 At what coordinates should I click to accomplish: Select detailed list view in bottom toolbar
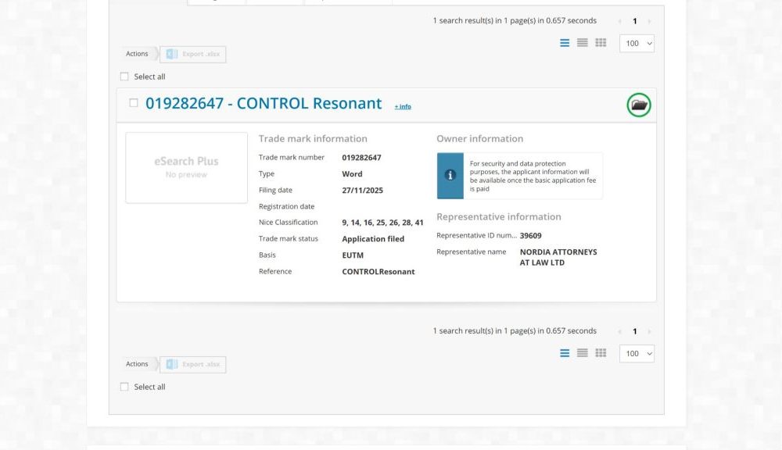click(x=565, y=353)
